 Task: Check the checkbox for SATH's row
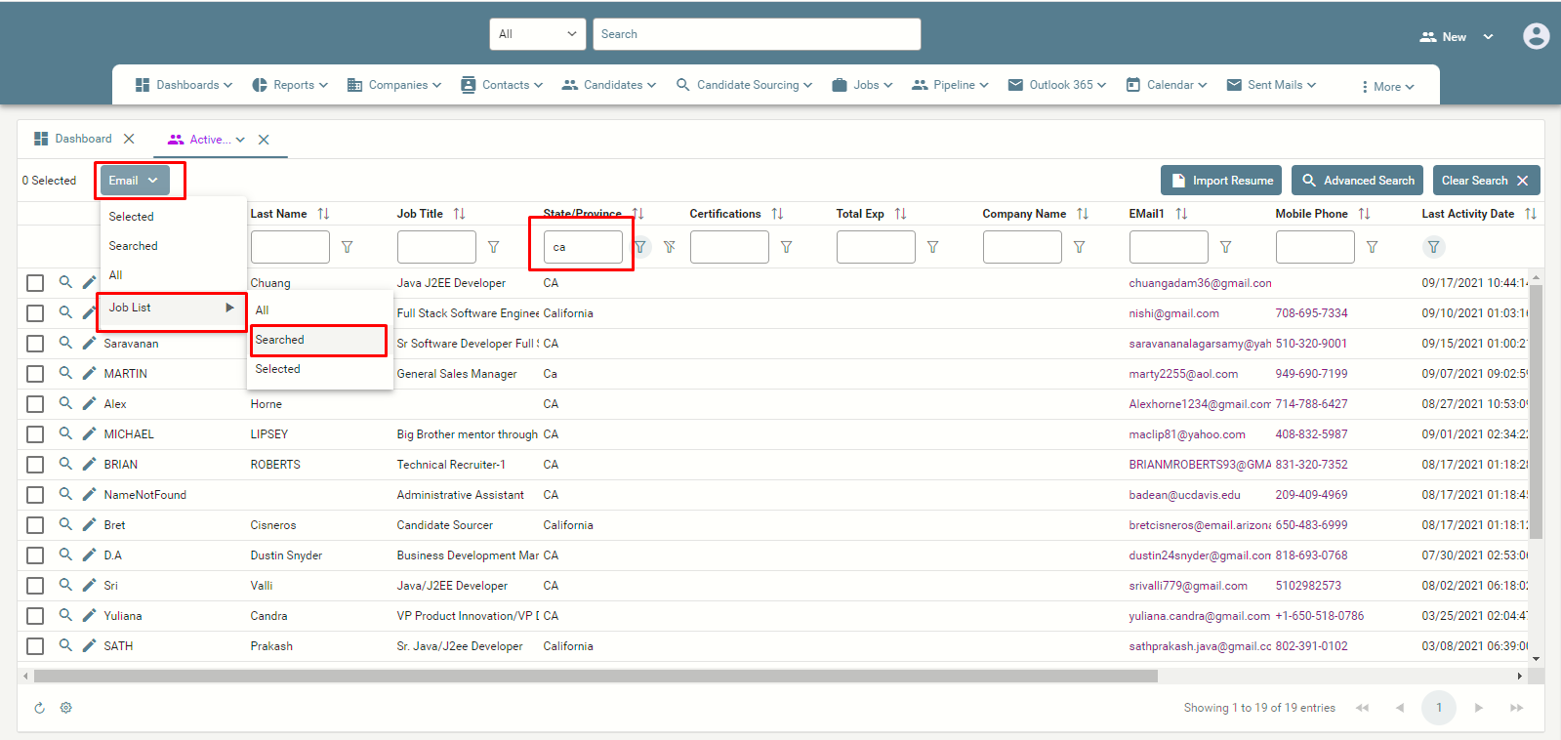pos(35,646)
